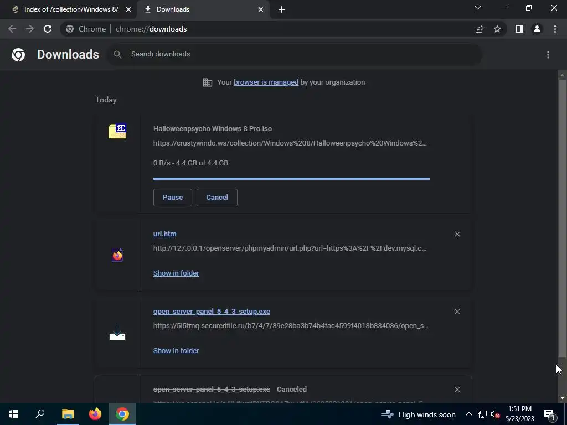This screenshot has height=425, width=567.
Task: Click the Firefox file icon for url.htm
Action: pos(117,255)
